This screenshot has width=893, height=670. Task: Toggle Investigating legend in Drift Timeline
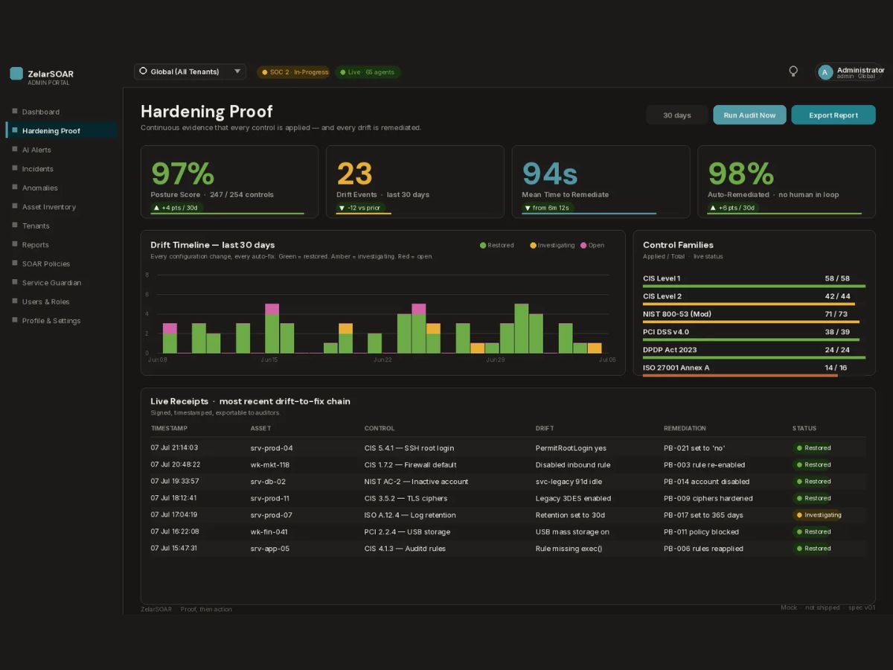(x=552, y=245)
